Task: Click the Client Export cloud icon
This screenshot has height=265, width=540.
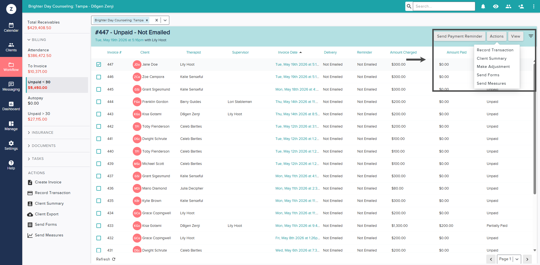Action: point(30,214)
